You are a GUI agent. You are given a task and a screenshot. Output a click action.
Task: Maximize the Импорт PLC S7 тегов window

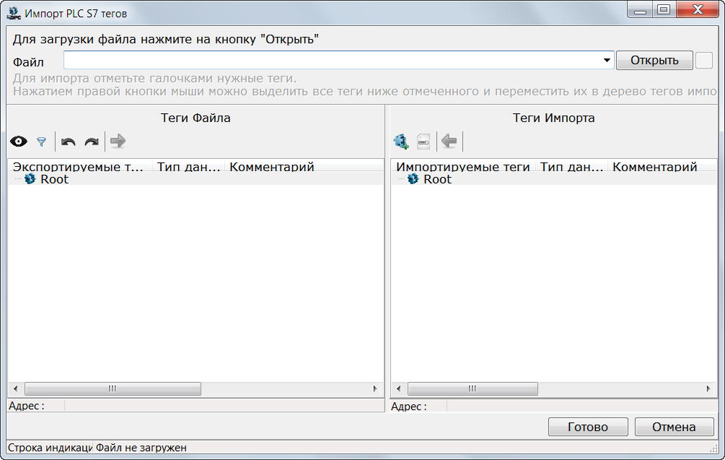pyautogui.click(x=664, y=9)
